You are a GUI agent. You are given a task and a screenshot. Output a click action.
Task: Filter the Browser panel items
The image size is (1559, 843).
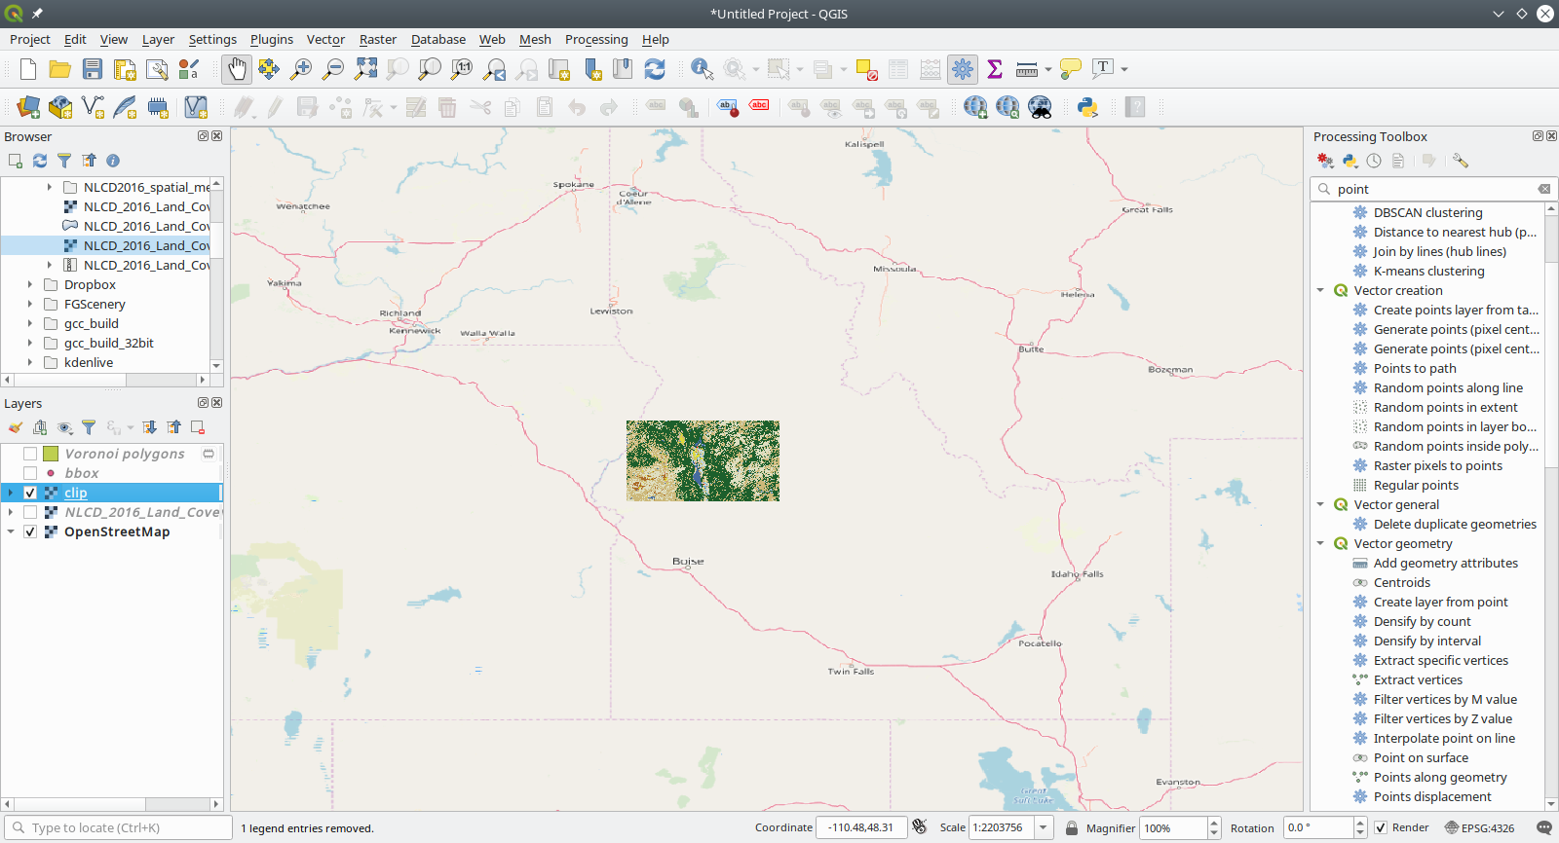[x=64, y=161]
